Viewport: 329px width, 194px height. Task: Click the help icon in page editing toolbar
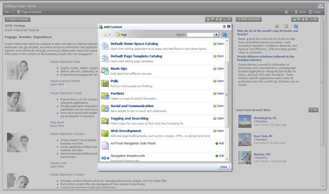(x=286, y=12)
